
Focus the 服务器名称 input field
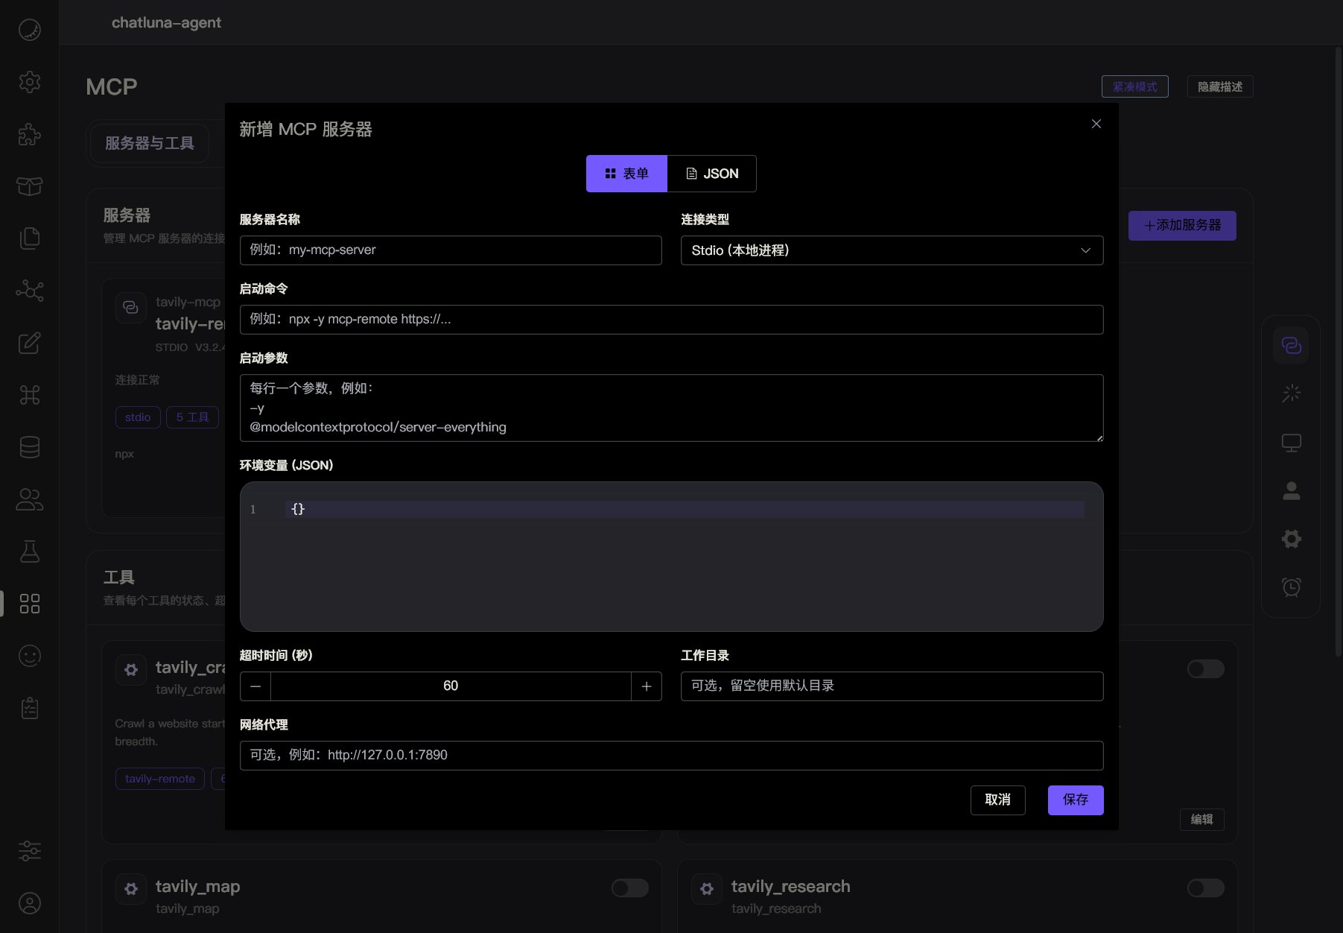(451, 250)
